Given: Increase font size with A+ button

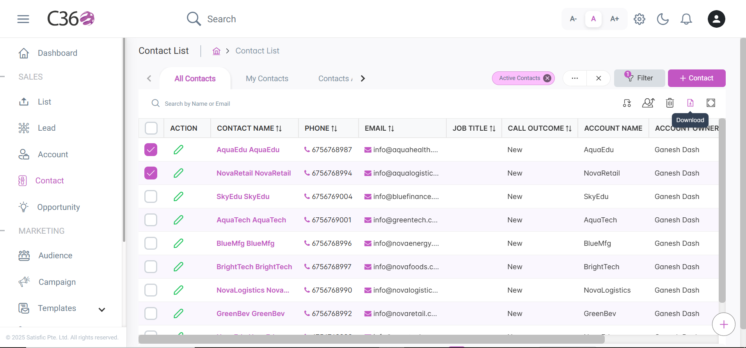Looking at the screenshot, I should (x=615, y=19).
